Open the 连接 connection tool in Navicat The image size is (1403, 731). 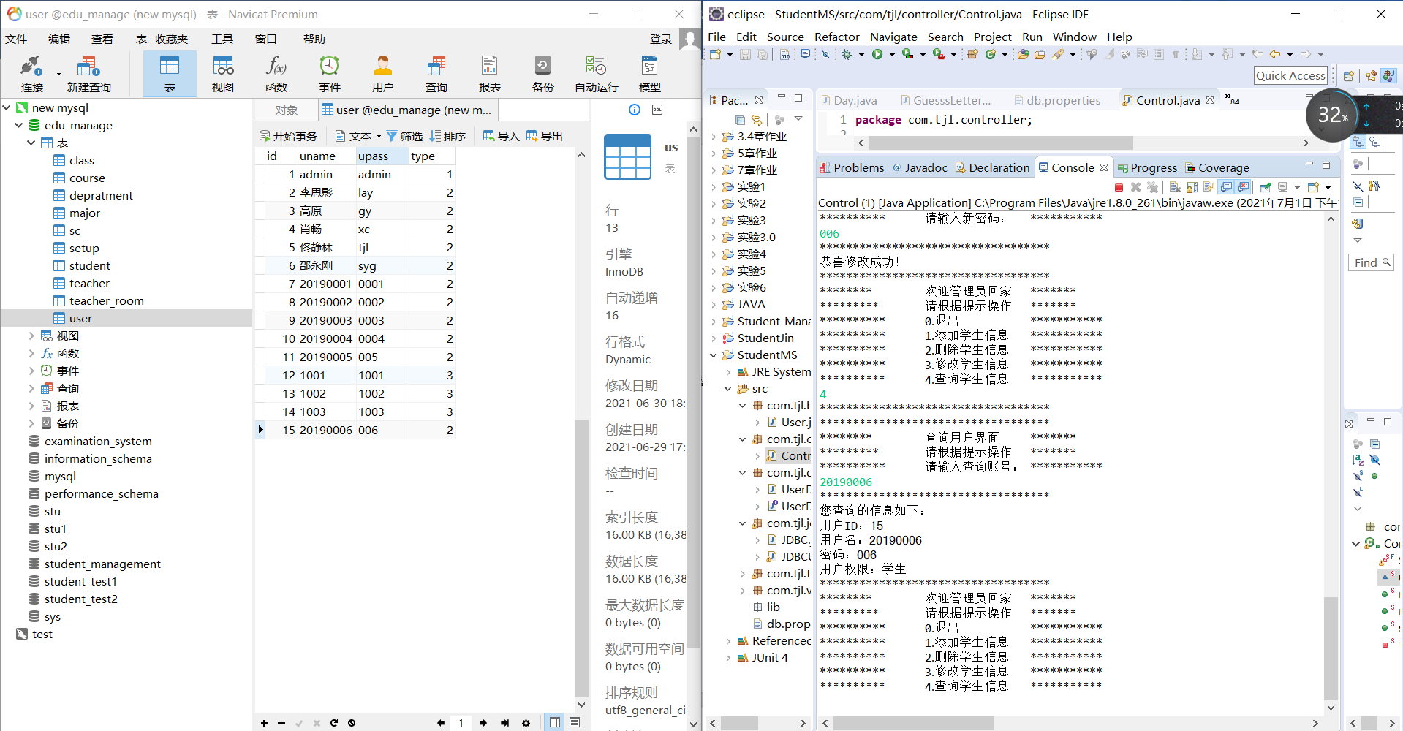click(31, 73)
